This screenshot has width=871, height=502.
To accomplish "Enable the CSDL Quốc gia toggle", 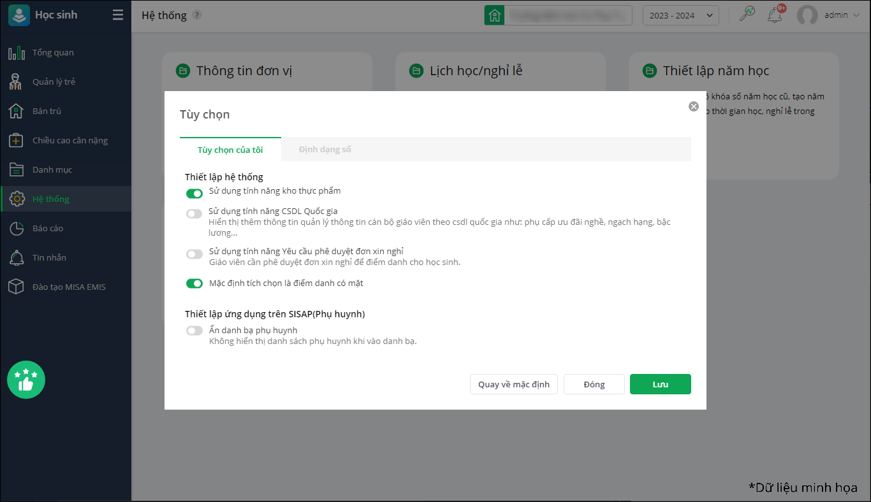I will [194, 214].
